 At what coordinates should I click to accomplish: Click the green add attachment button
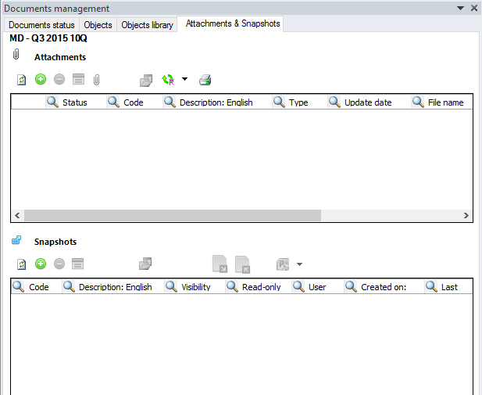point(41,80)
